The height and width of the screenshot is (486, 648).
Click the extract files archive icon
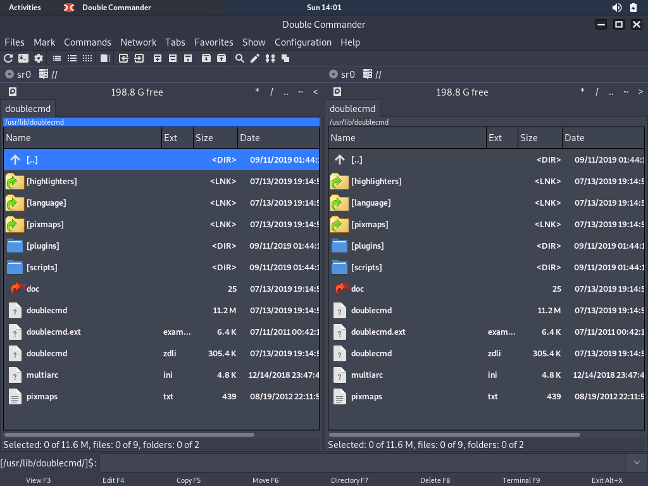[x=221, y=58]
